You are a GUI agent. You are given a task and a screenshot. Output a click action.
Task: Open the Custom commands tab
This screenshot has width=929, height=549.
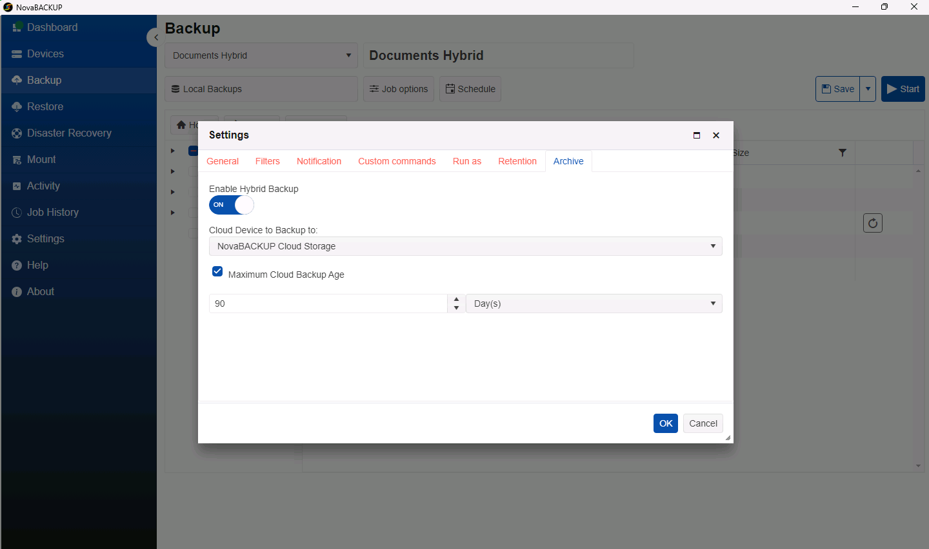point(397,161)
